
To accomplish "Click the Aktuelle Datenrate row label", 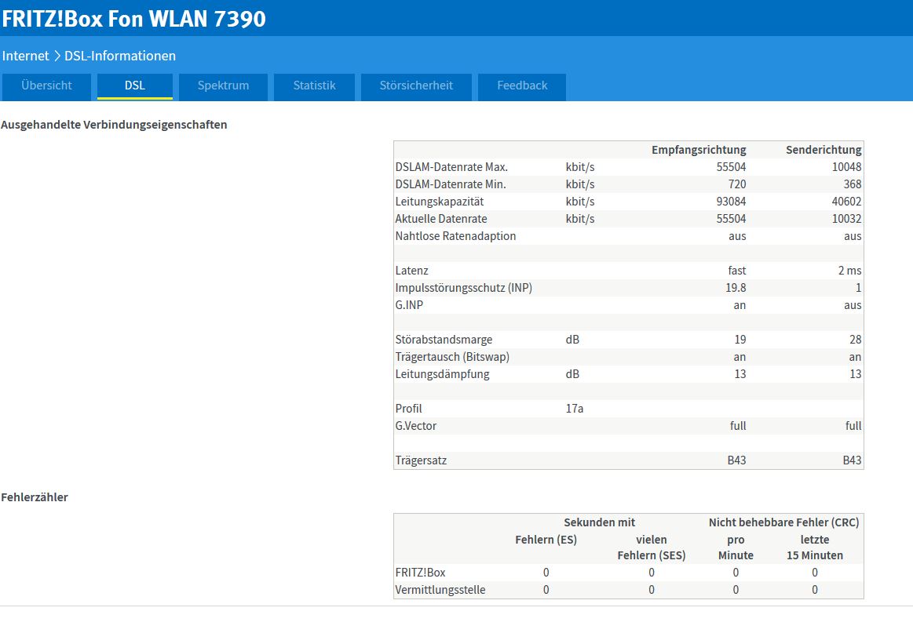I will [441, 219].
